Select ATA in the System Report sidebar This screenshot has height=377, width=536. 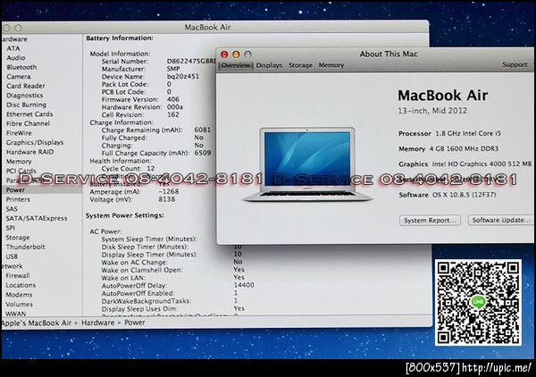click(13, 48)
